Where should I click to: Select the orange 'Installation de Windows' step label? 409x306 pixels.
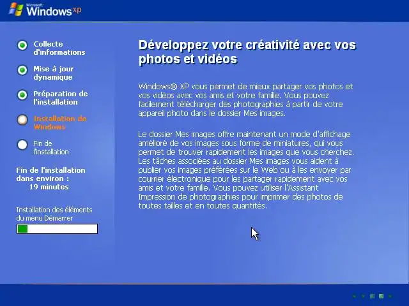click(x=60, y=122)
